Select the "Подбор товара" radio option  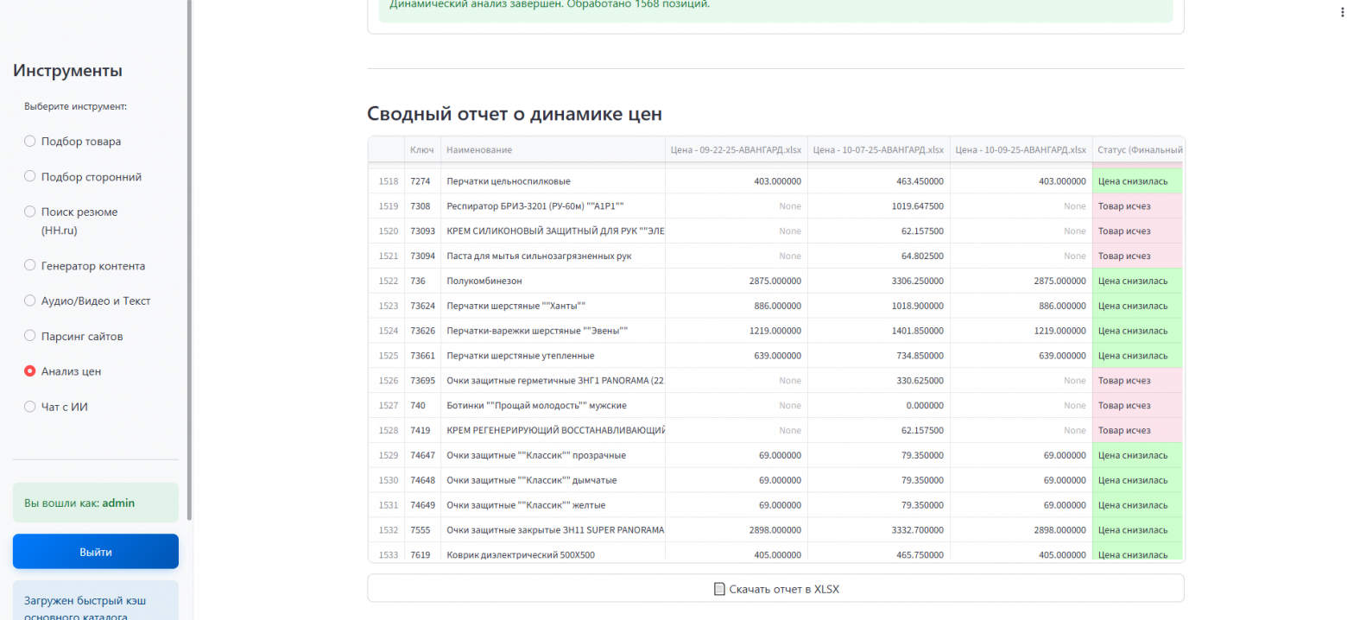[x=30, y=142]
